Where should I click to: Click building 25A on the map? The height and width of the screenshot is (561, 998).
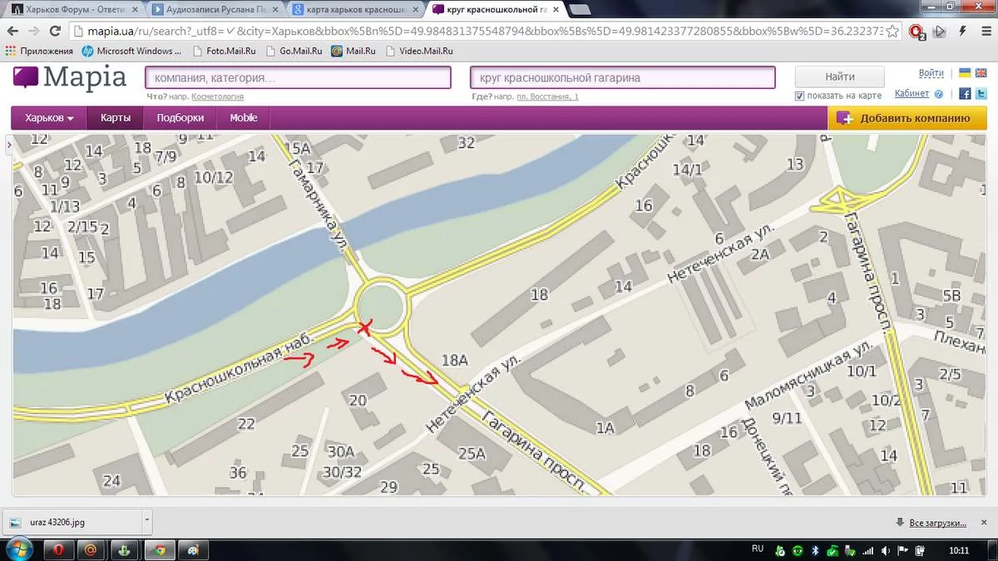pos(472,453)
